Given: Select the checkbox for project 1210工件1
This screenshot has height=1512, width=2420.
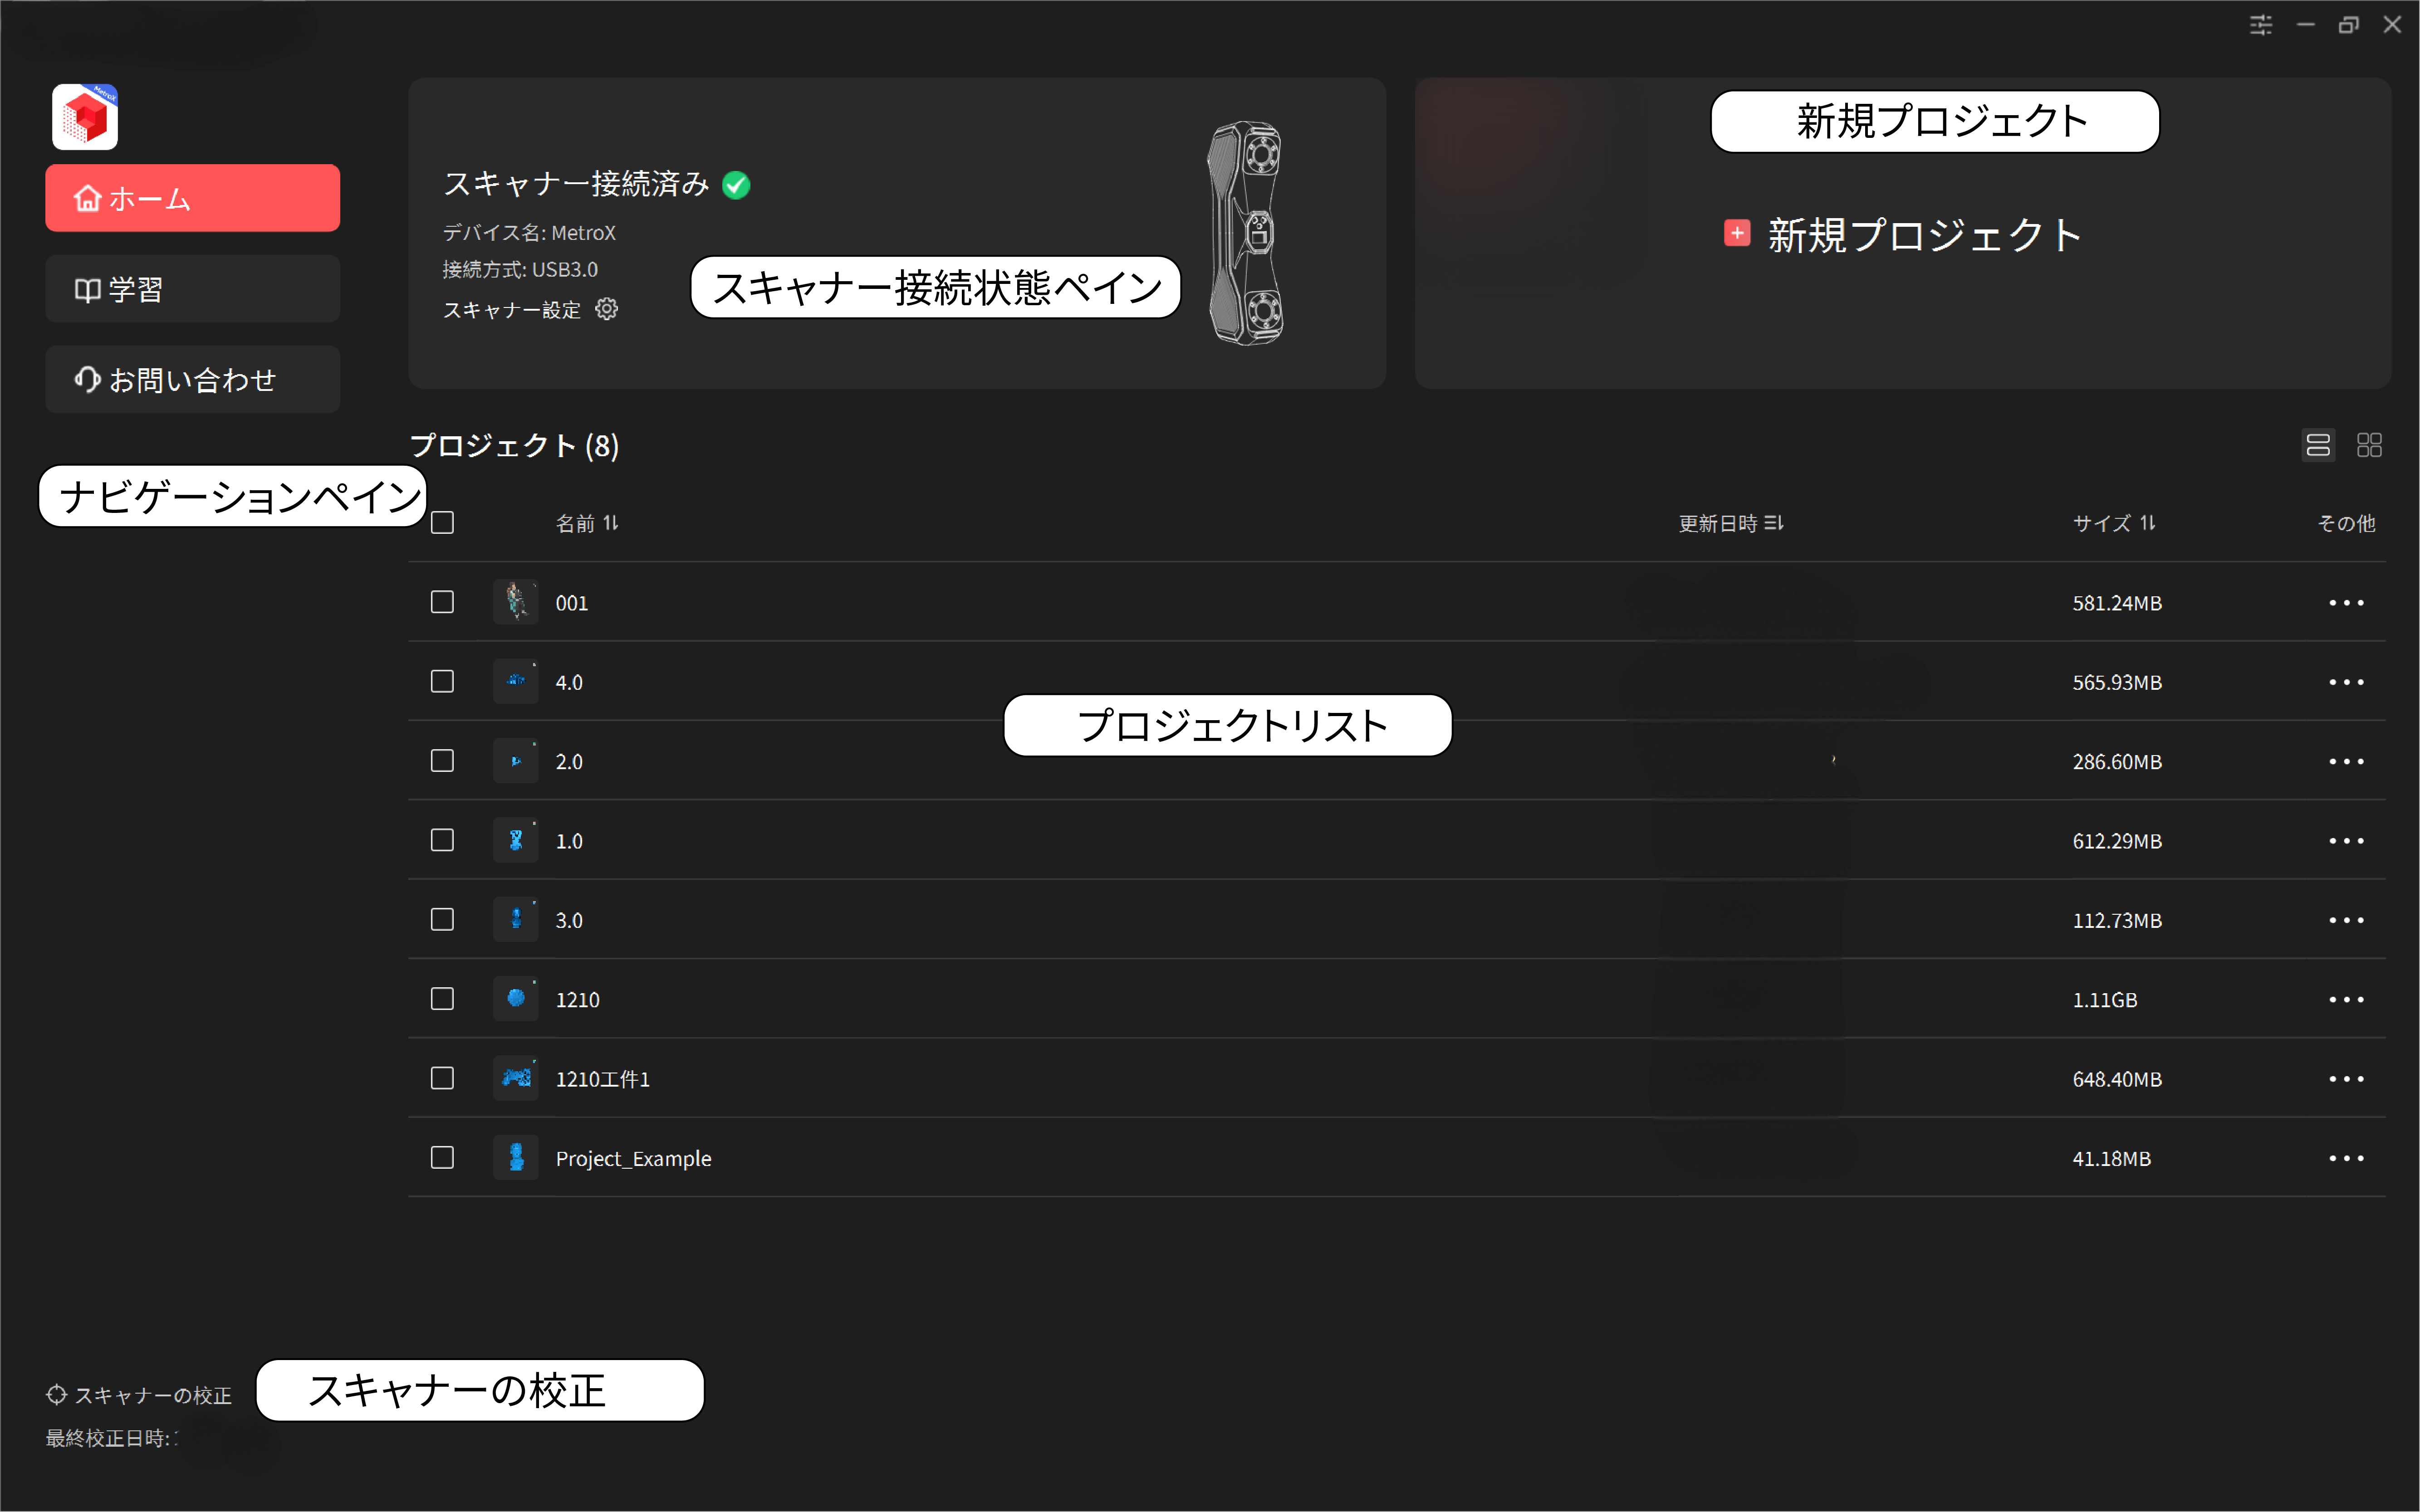Looking at the screenshot, I should pyautogui.click(x=442, y=1078).
